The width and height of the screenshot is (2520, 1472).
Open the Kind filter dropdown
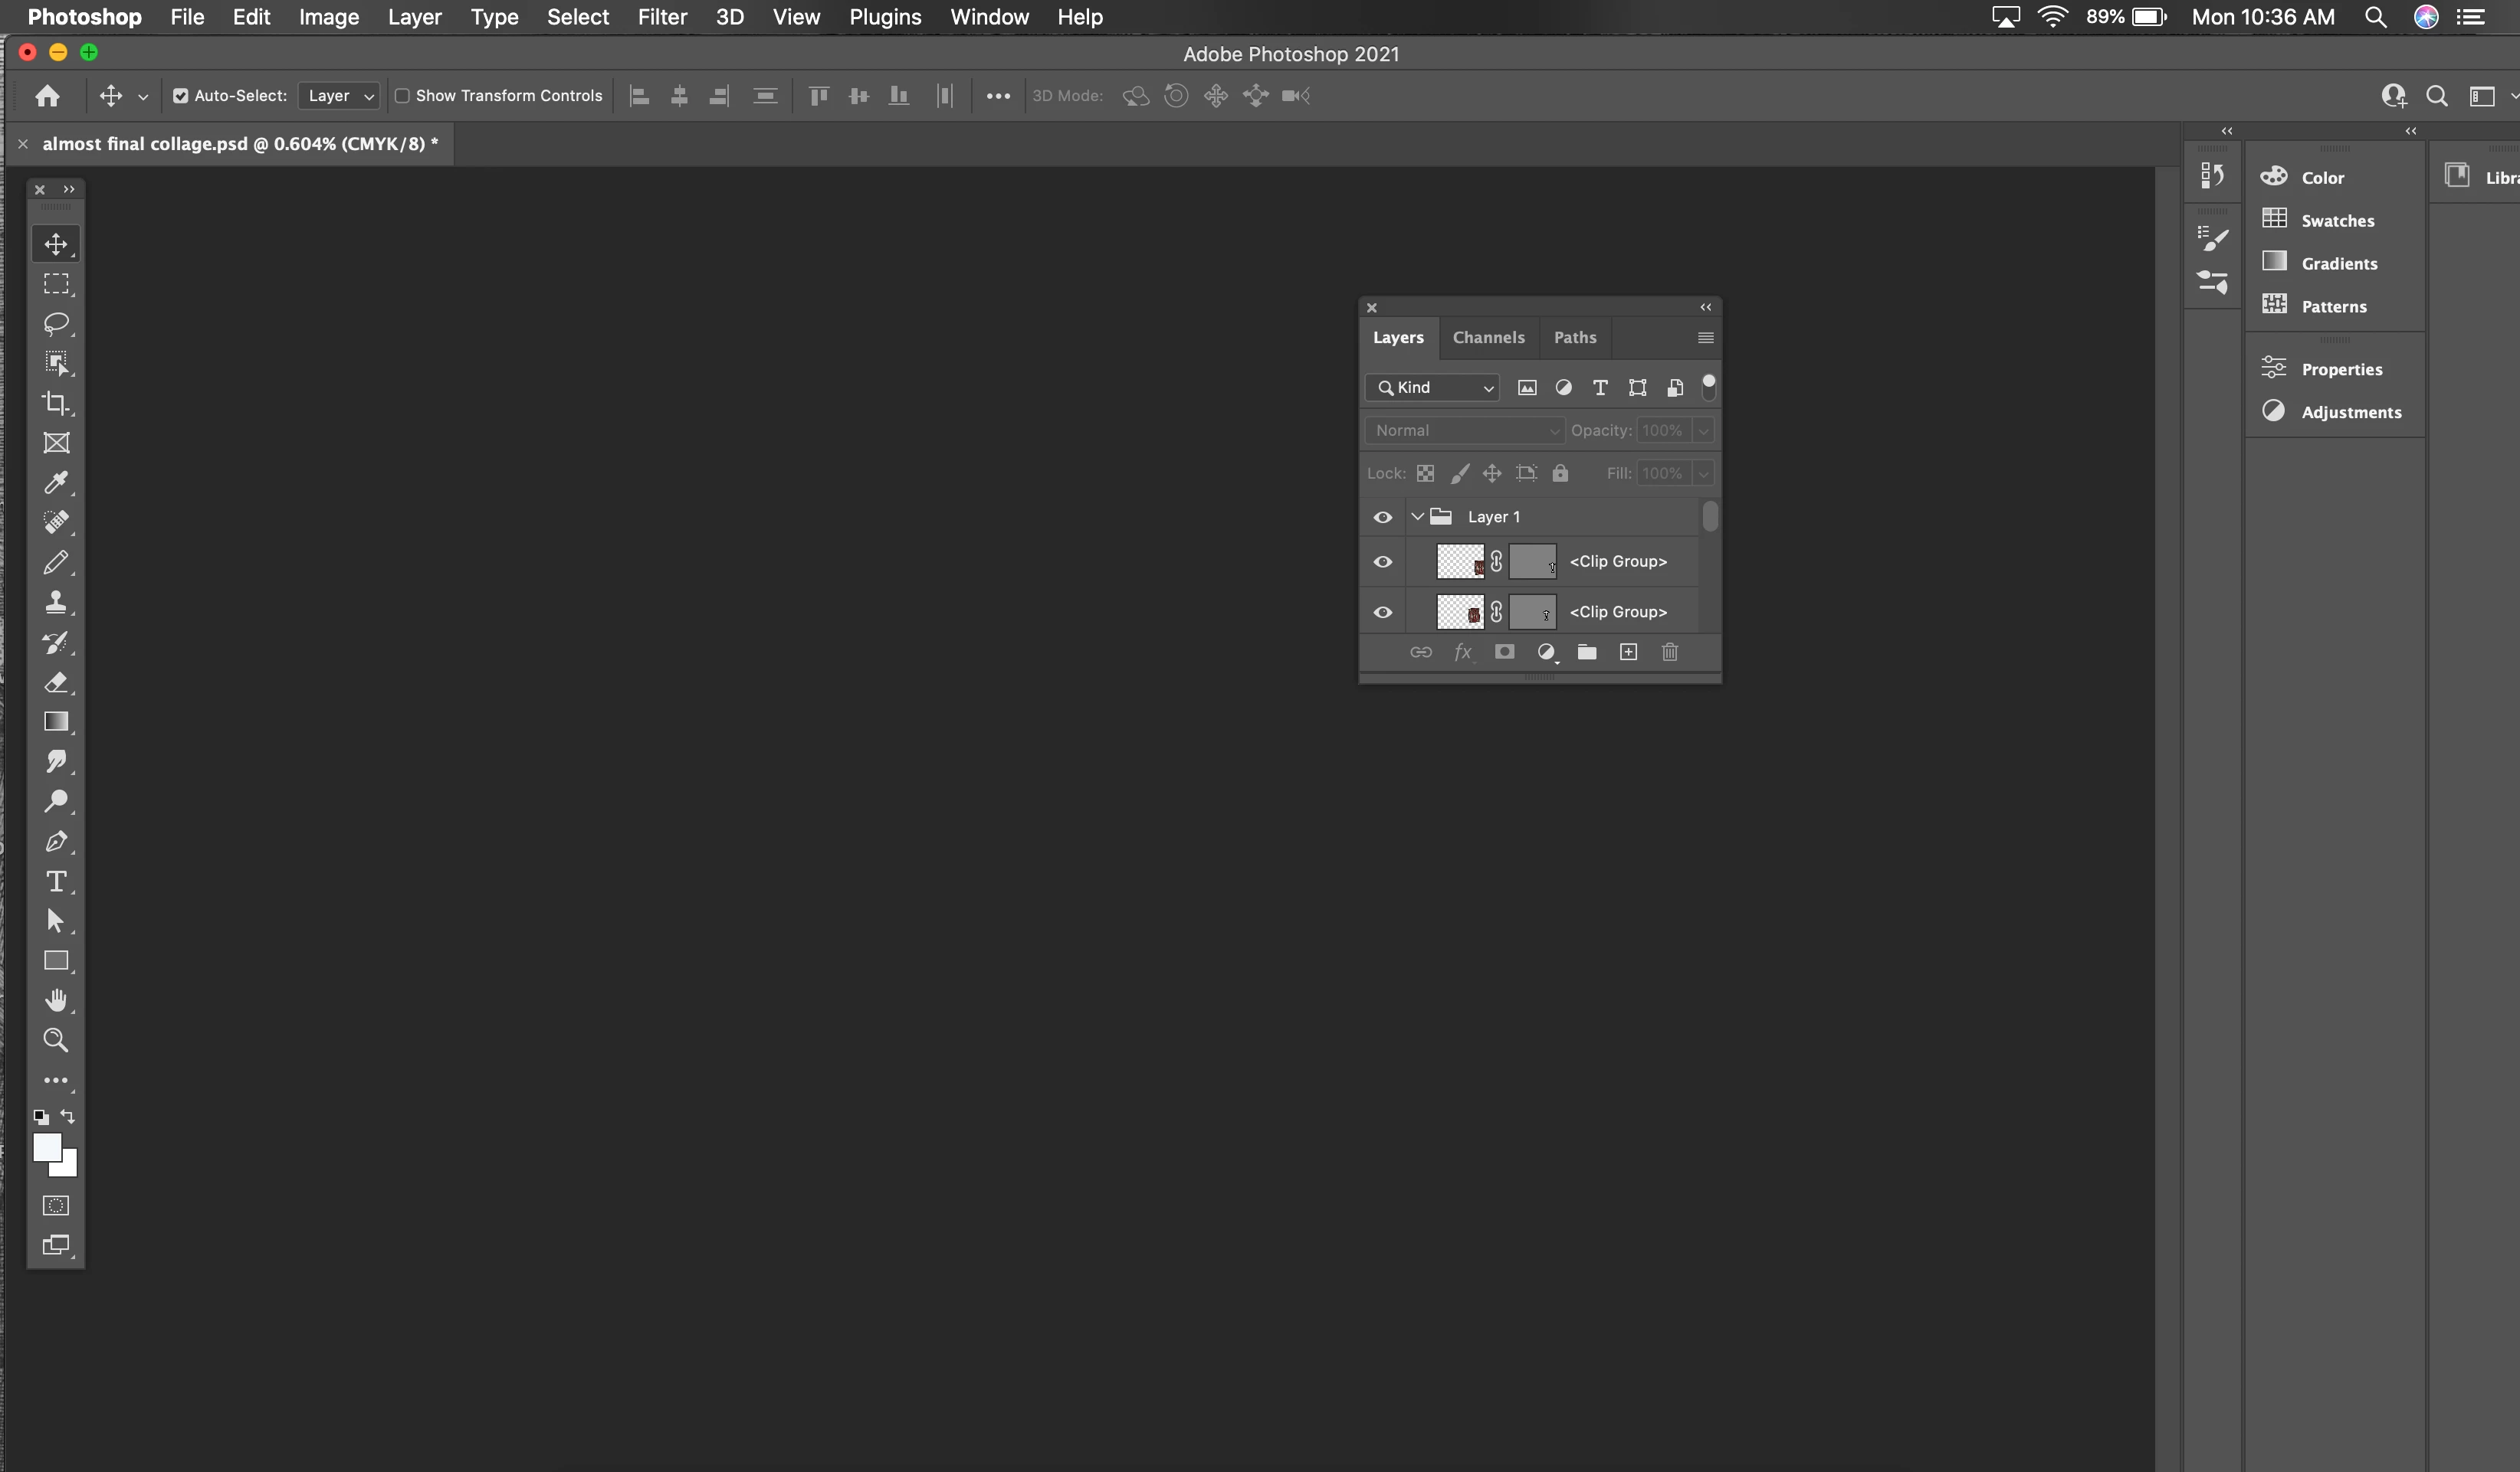pyautogui.click(x=1434, y=388)
